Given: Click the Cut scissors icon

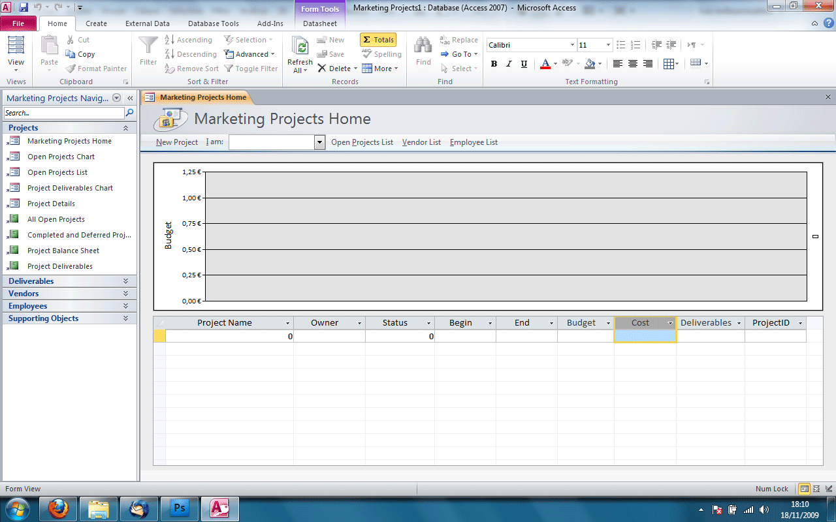Looking at the screenshot, I should tap(71, 40).
